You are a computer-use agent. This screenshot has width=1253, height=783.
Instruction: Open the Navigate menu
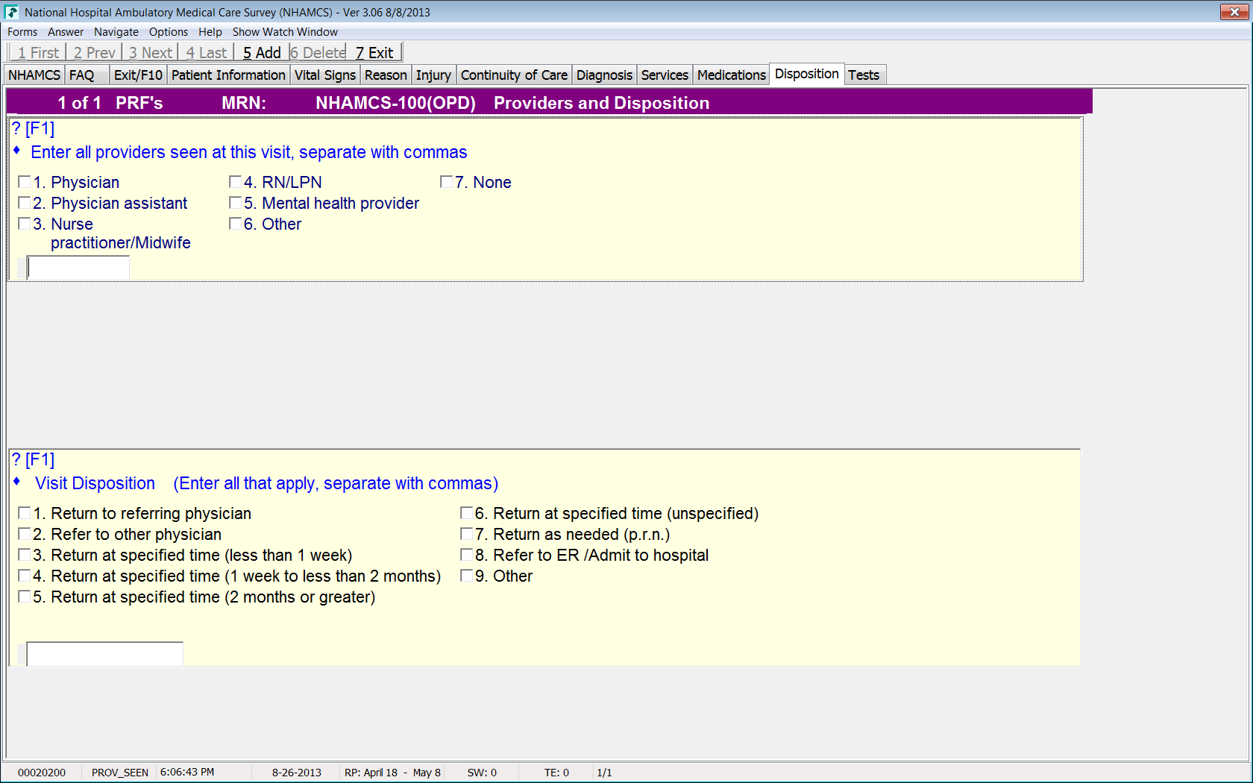(116, 32)
